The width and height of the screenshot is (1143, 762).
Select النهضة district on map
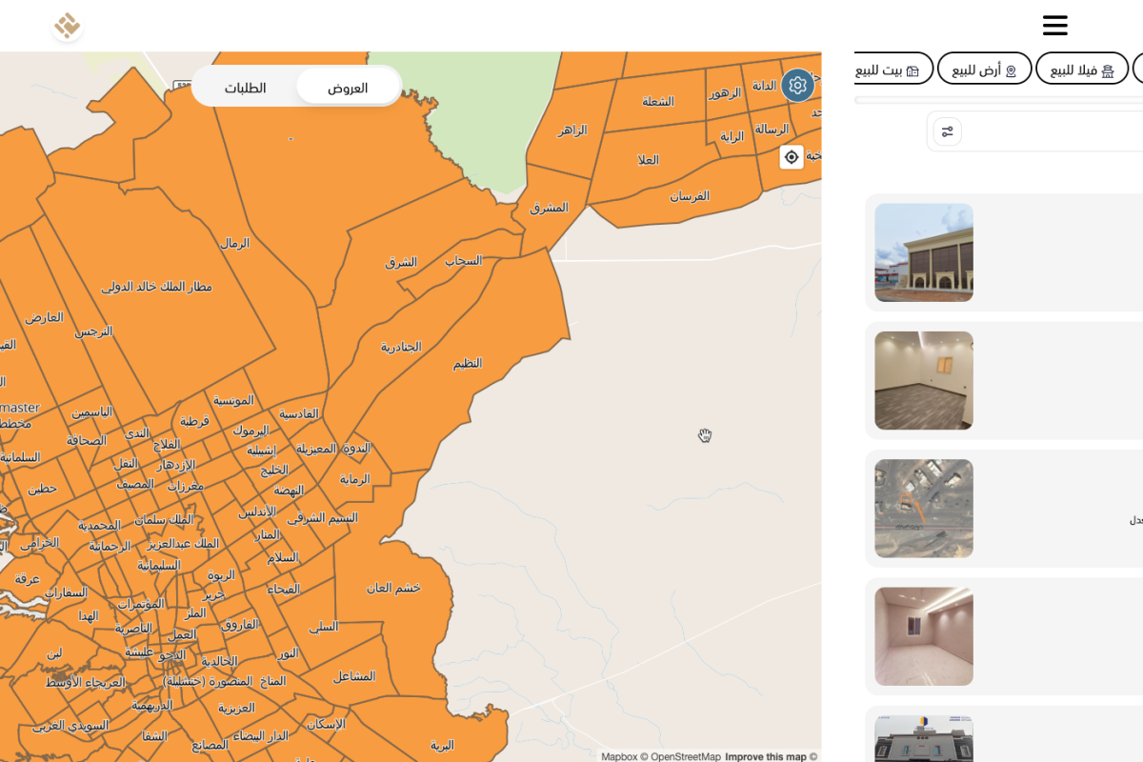[289, 490]
